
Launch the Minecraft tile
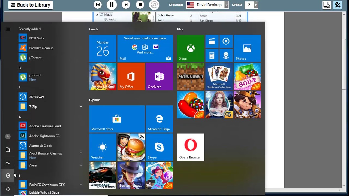(x=191, y=76)
